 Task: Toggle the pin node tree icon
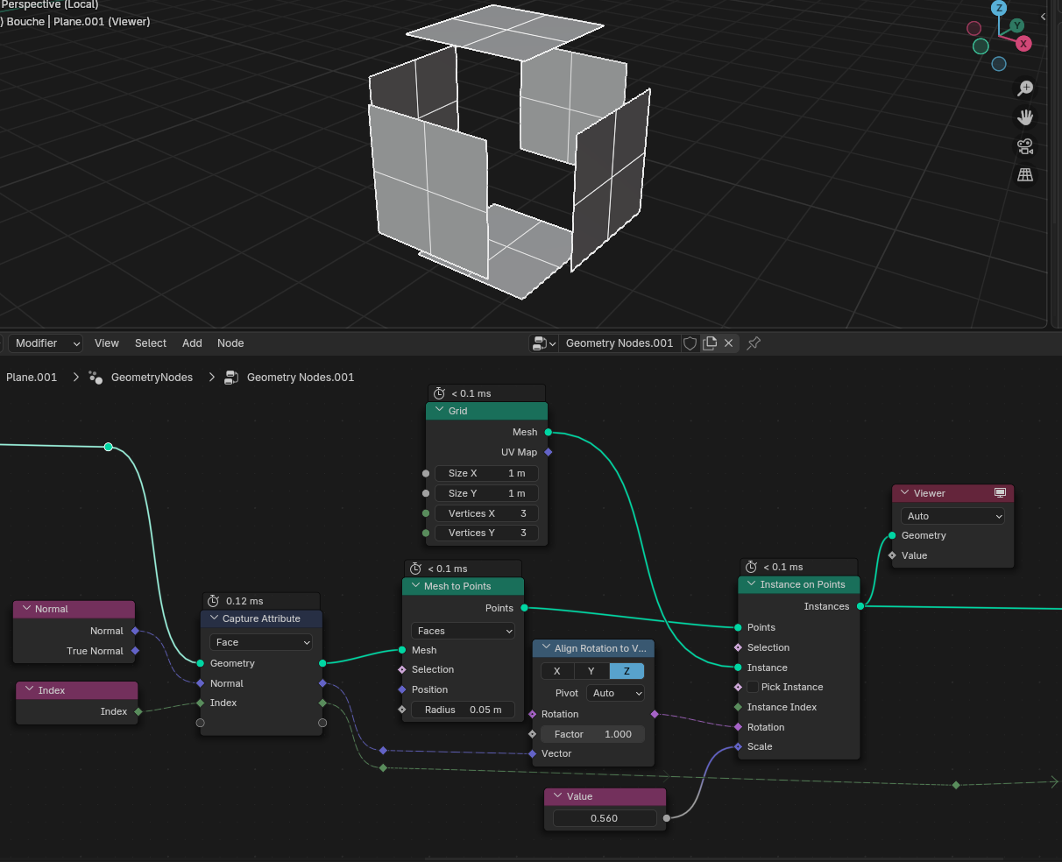[754, 343]
